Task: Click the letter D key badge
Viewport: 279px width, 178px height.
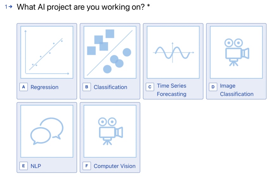Action: [x=213, y=87]
